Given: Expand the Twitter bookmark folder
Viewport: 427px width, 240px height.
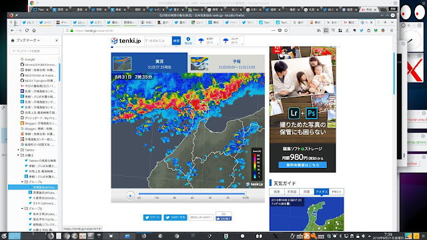Looking at the screenshot, I should coord(19,150).
